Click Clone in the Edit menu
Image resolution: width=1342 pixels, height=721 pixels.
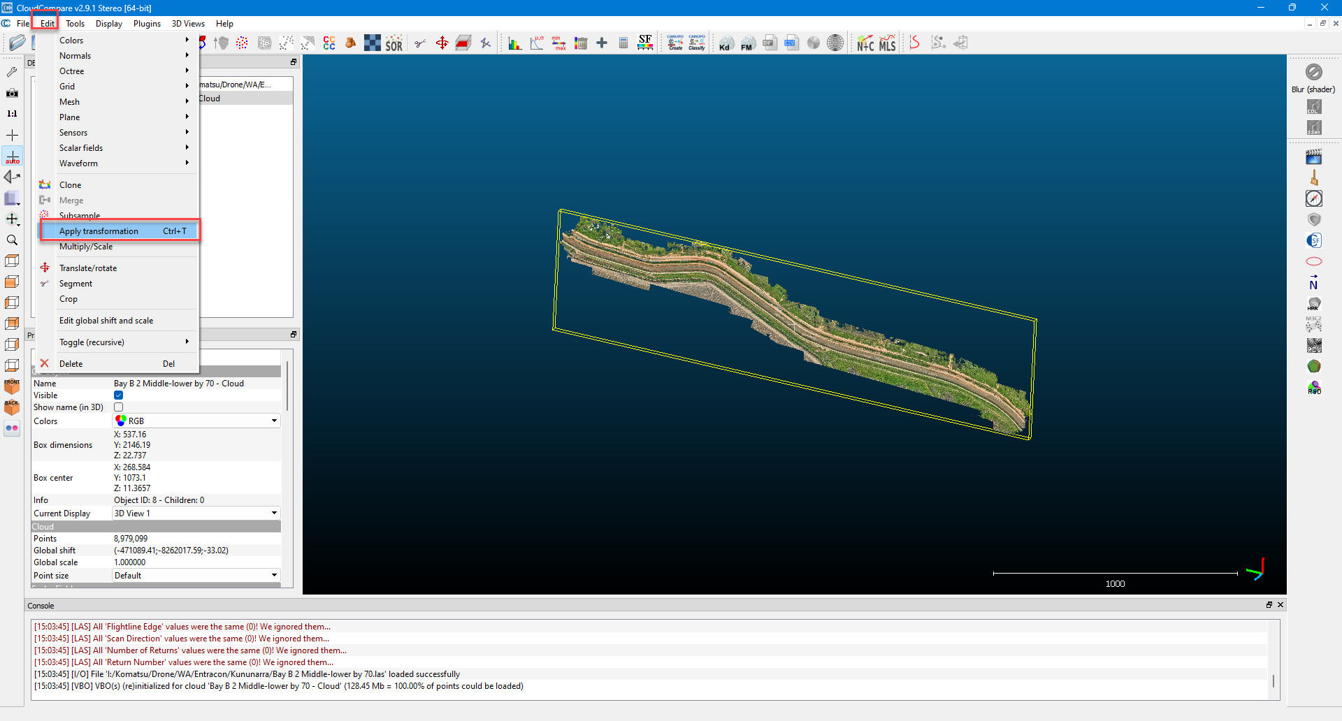tap(119, 185)
